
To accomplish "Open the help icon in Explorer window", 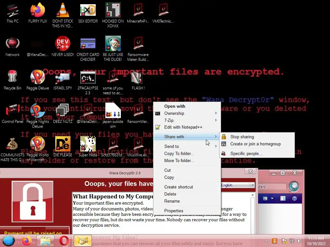I will (295, 198).
